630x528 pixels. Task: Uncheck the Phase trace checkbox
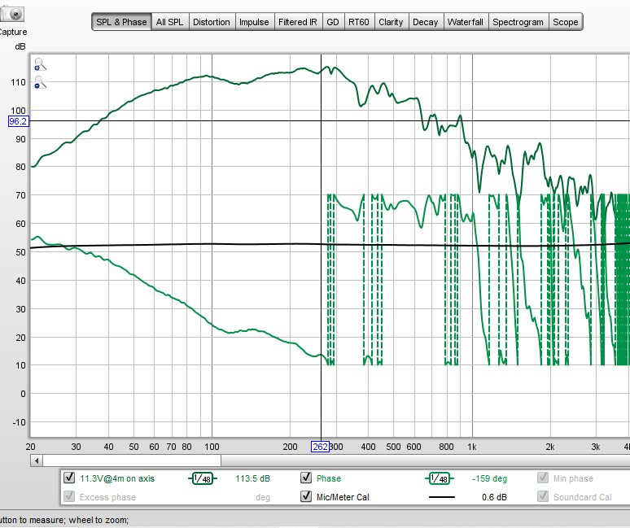306,478
